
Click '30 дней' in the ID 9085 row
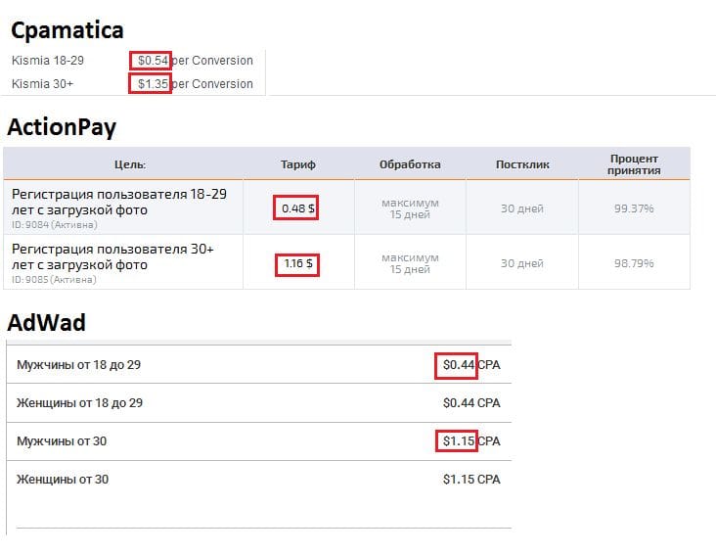click(522, 263)
